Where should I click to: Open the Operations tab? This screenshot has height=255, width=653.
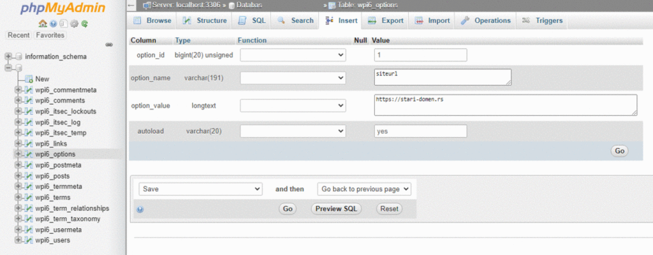coord(485,20)
